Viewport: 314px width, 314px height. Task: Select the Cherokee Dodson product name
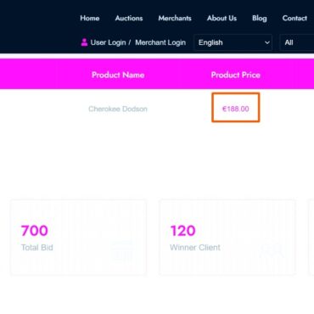point(118,109)
